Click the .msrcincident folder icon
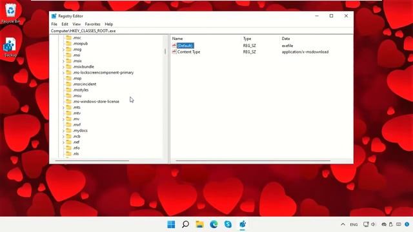Image resolution: width=413 pixels, height=232 pixels. tap(69, 84)
